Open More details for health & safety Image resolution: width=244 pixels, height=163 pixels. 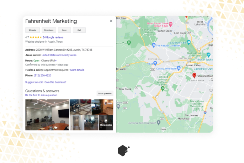click(x=77, y=70)
